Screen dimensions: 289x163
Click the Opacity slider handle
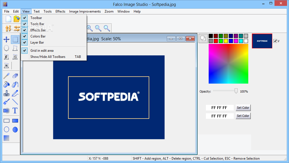coord(236,91)
